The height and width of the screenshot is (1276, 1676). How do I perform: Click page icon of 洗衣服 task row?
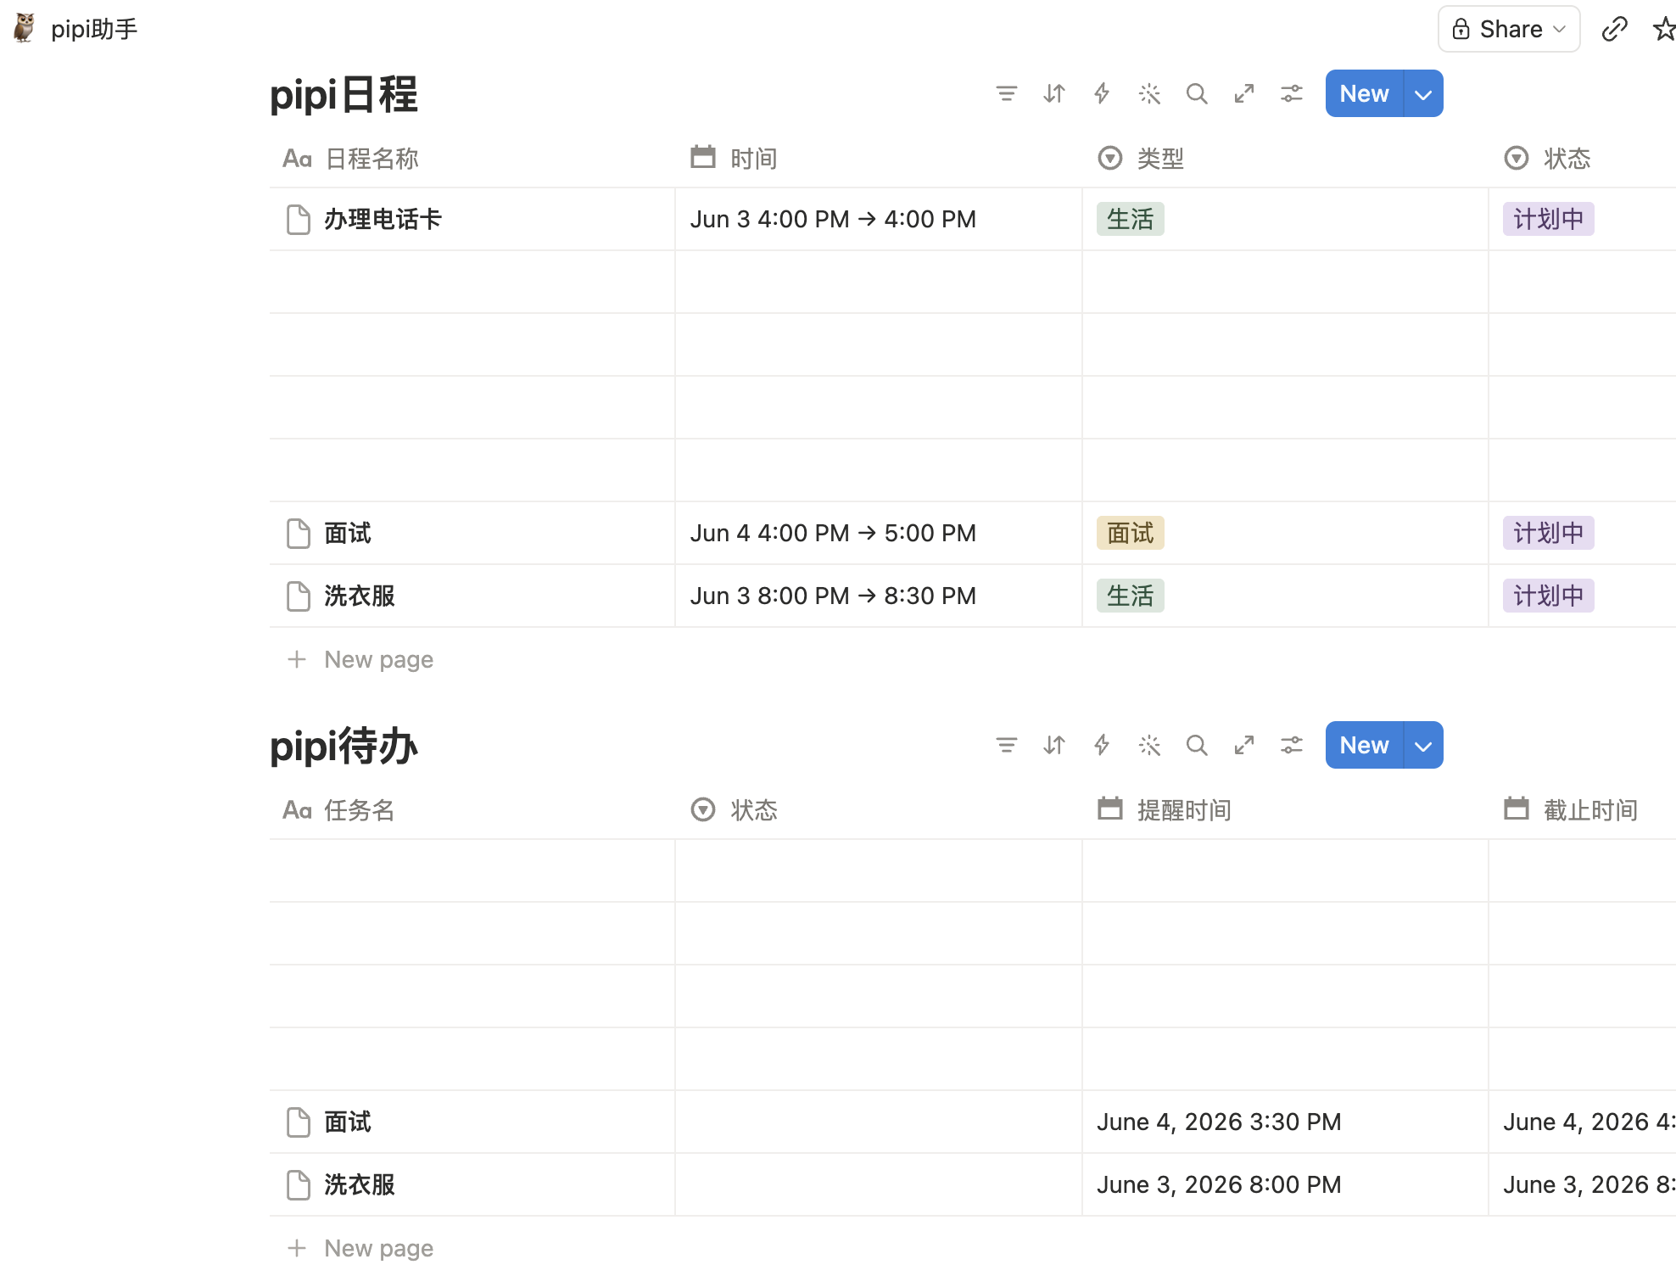298,1184
